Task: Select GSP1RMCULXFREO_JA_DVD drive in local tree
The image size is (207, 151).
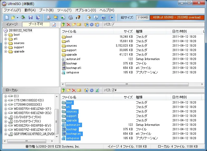Action: click(x=34, y=134)
